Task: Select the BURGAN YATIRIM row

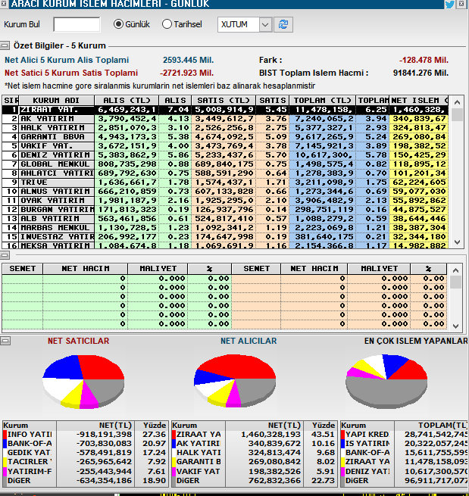Action: (x=225, y=210)
